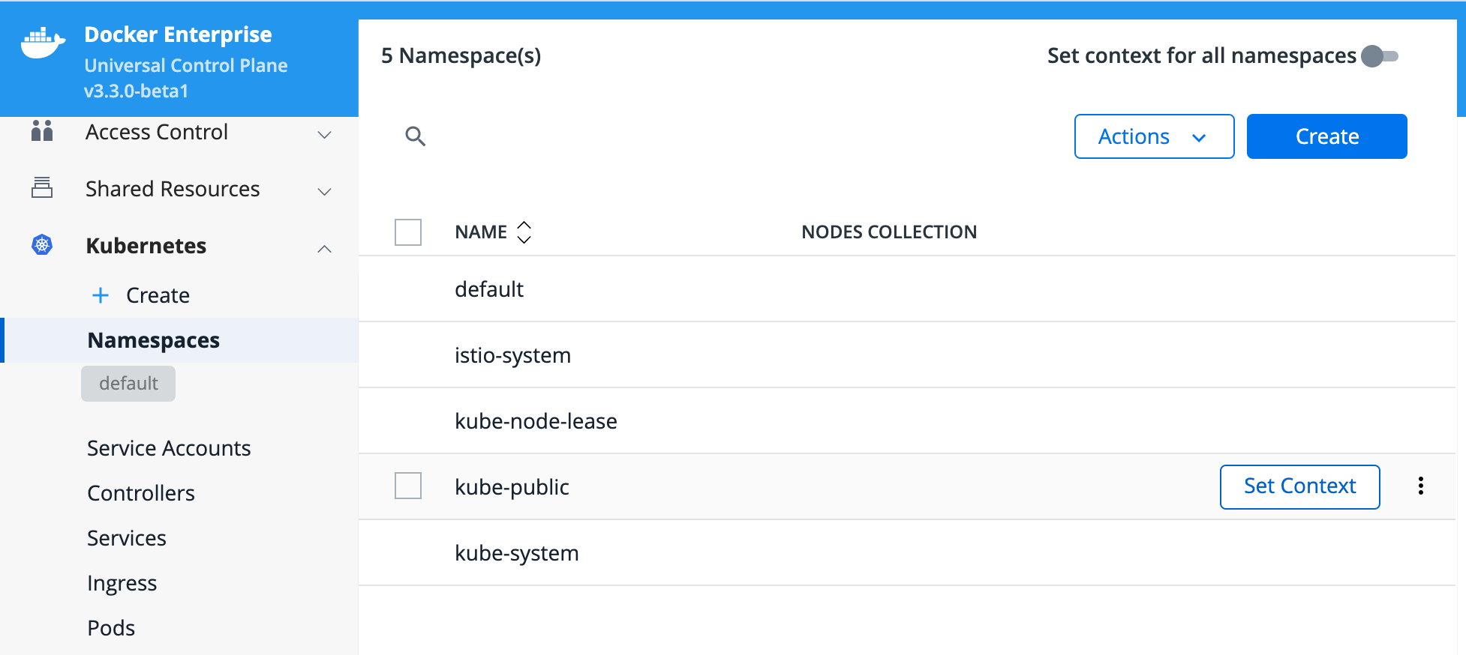The image size is (1466, 655).
Task: Click the Access Control people icon
Action: click(x=42, y=131)
